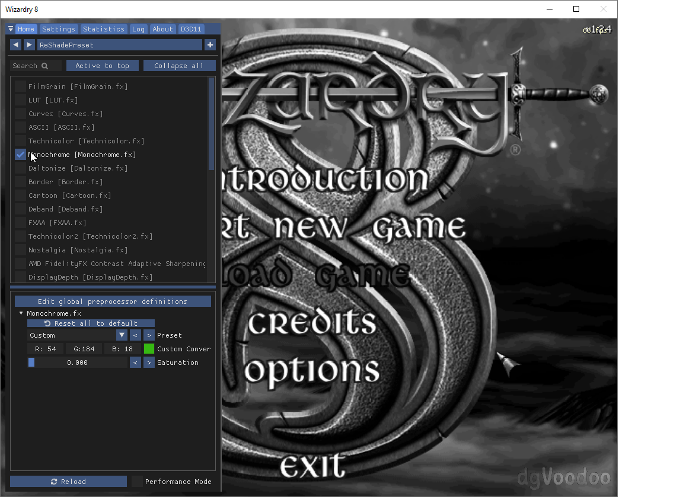Go to next preset with right arrow
Screen dimensions: 683x497
pos(29,44)
